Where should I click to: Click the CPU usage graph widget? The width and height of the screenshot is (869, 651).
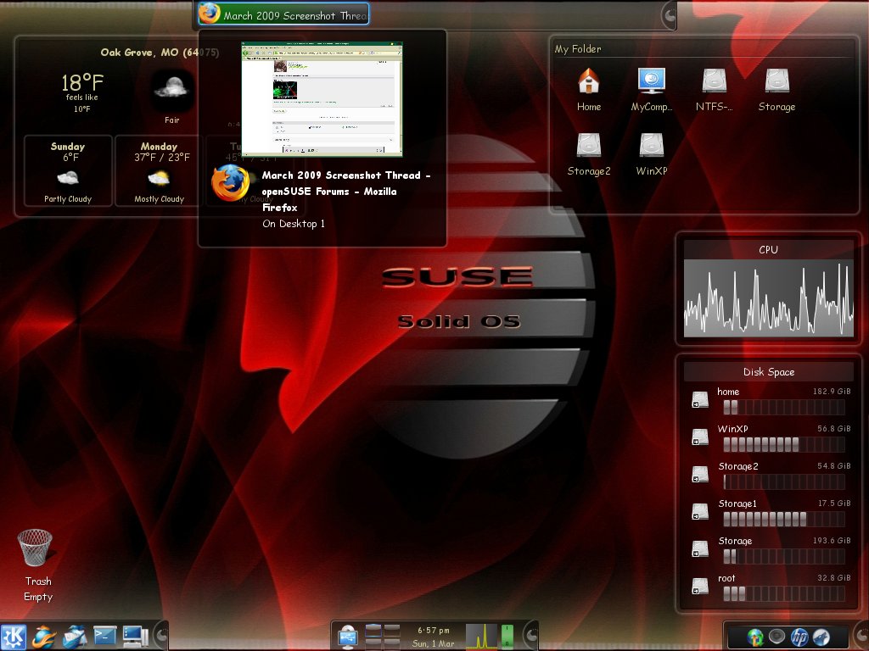[x=769, y=298]
